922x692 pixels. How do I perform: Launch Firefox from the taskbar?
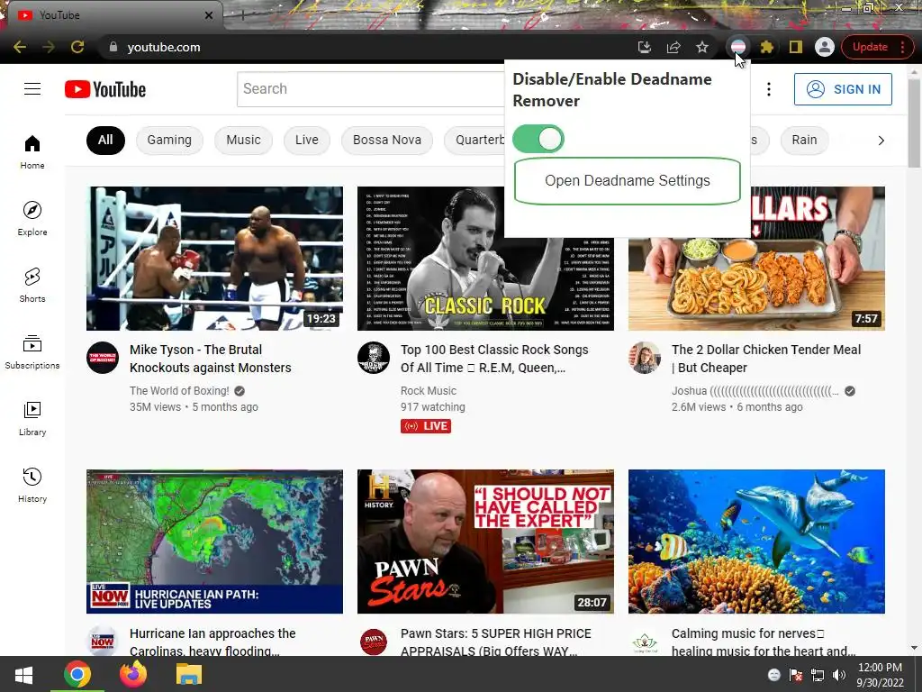[x=133, y=674]
